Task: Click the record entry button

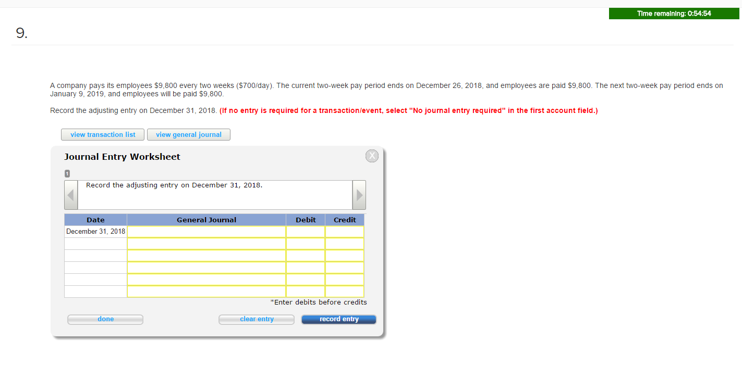Action: point(339,319)
